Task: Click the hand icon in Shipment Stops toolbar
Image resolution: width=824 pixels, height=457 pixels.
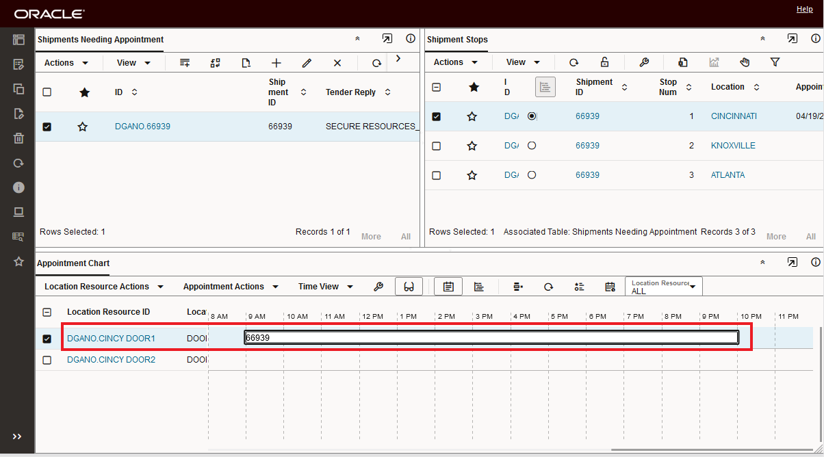Action: point(745,62)
